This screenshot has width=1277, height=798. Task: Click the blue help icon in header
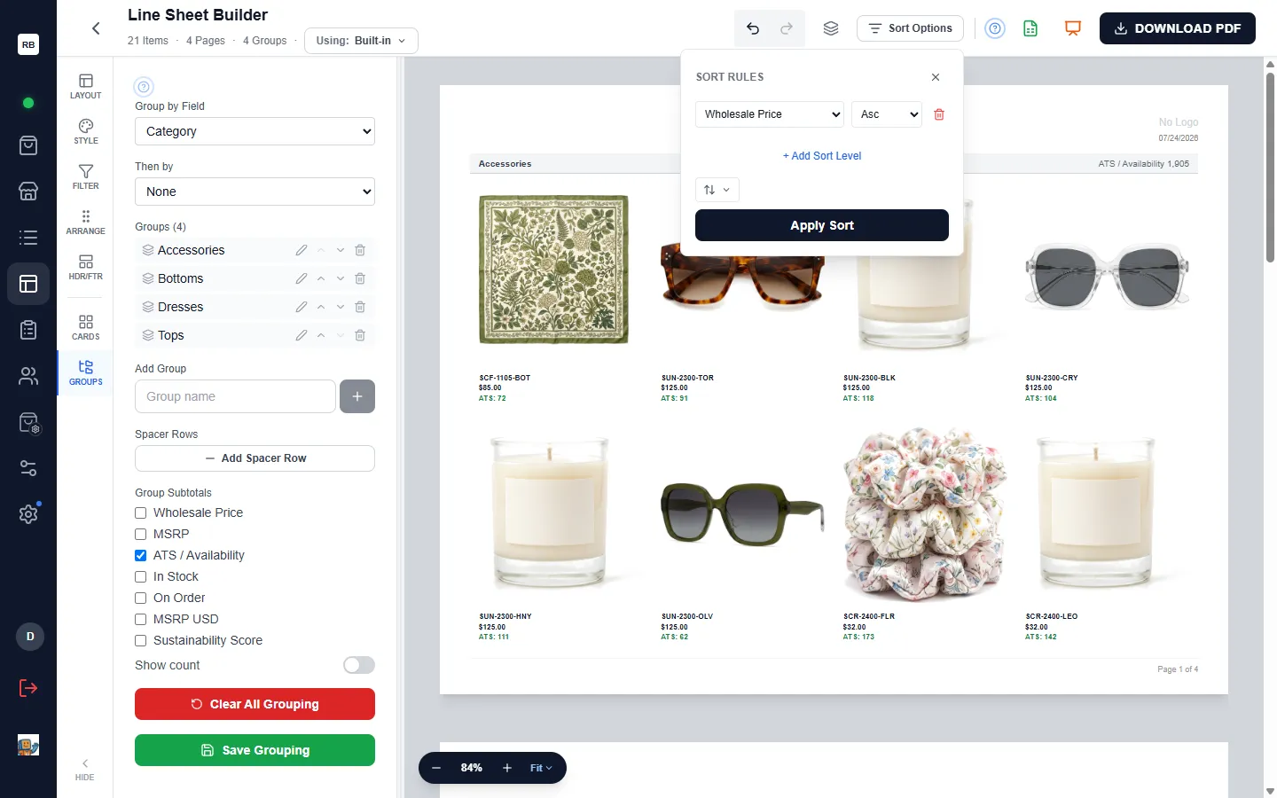[996, 28]
